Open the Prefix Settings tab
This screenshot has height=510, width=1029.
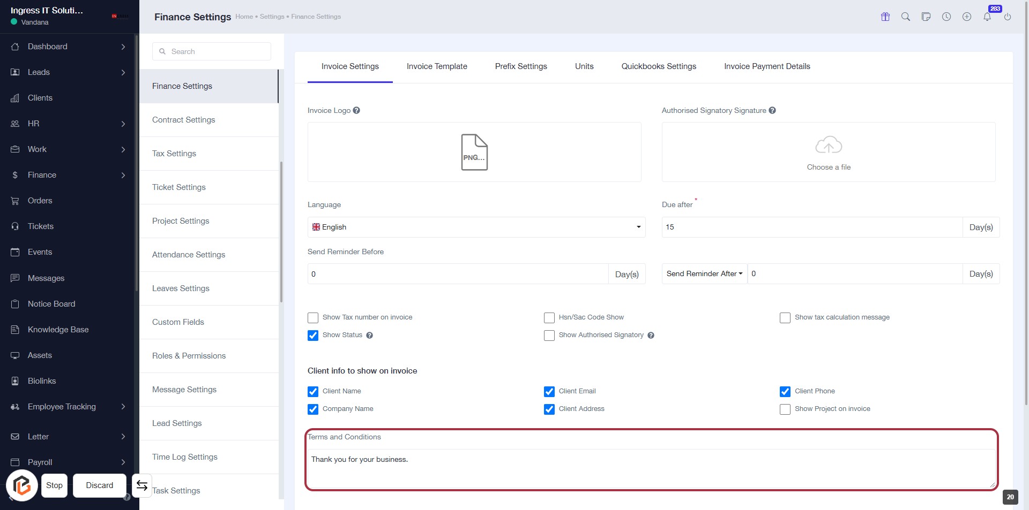[x=520, y=66]
